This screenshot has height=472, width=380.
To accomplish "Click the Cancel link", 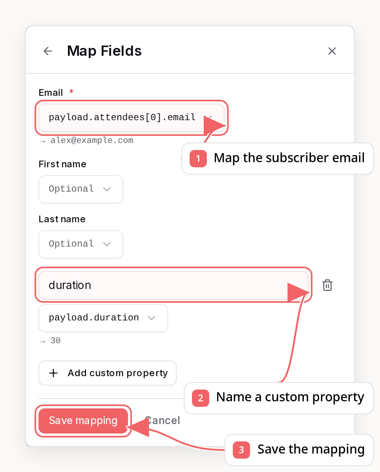I will coord(162,421).
